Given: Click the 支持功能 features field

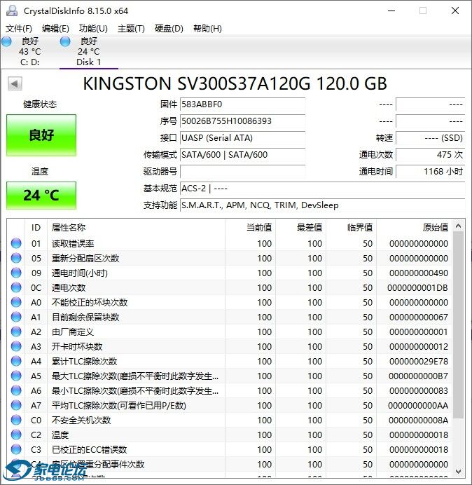Looking at the screenshot, I should [322, 205].
